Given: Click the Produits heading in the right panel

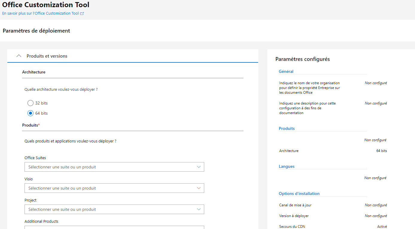Looking at the screenshot, I should click(x=286, y=128).
